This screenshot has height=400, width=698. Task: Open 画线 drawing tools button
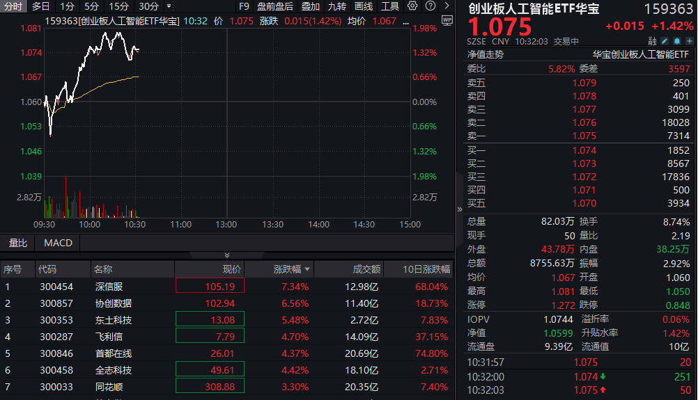(364, 6)
